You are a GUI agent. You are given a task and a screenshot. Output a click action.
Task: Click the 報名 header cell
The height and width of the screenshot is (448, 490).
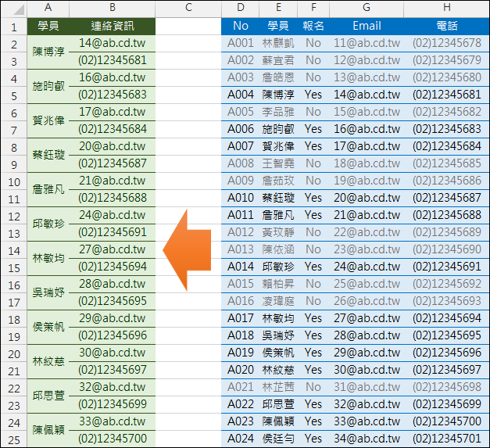(313, 27)
